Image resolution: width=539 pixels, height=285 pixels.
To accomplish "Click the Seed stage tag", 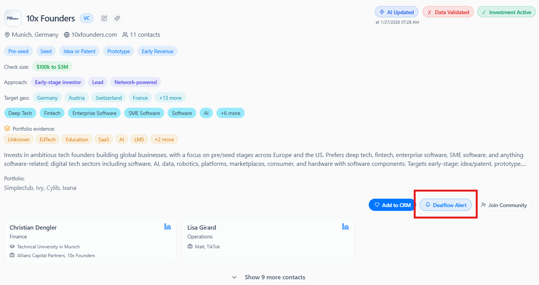I will 46,51.
